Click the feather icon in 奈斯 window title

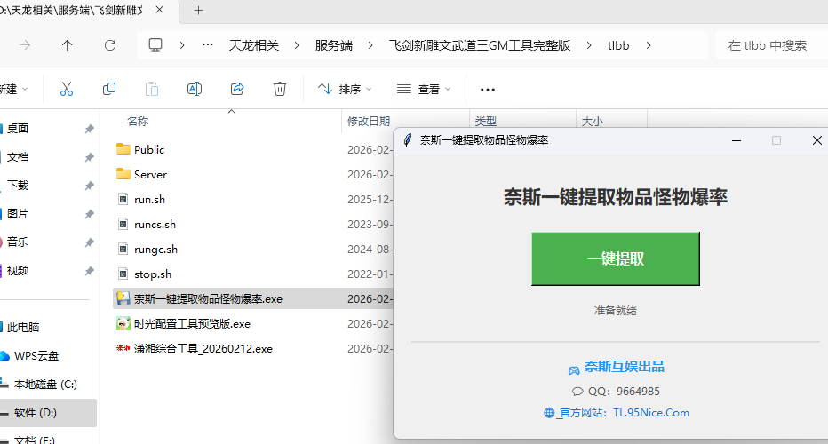[407, 140]
